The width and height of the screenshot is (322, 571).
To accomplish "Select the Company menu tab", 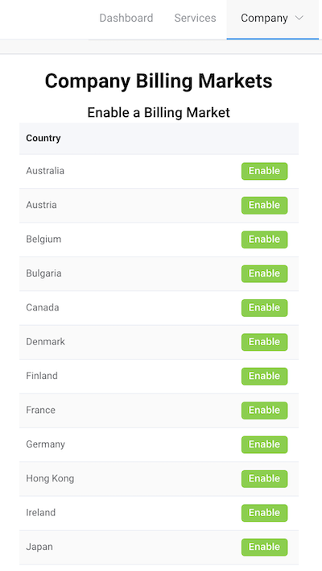I will click(273, 19).
